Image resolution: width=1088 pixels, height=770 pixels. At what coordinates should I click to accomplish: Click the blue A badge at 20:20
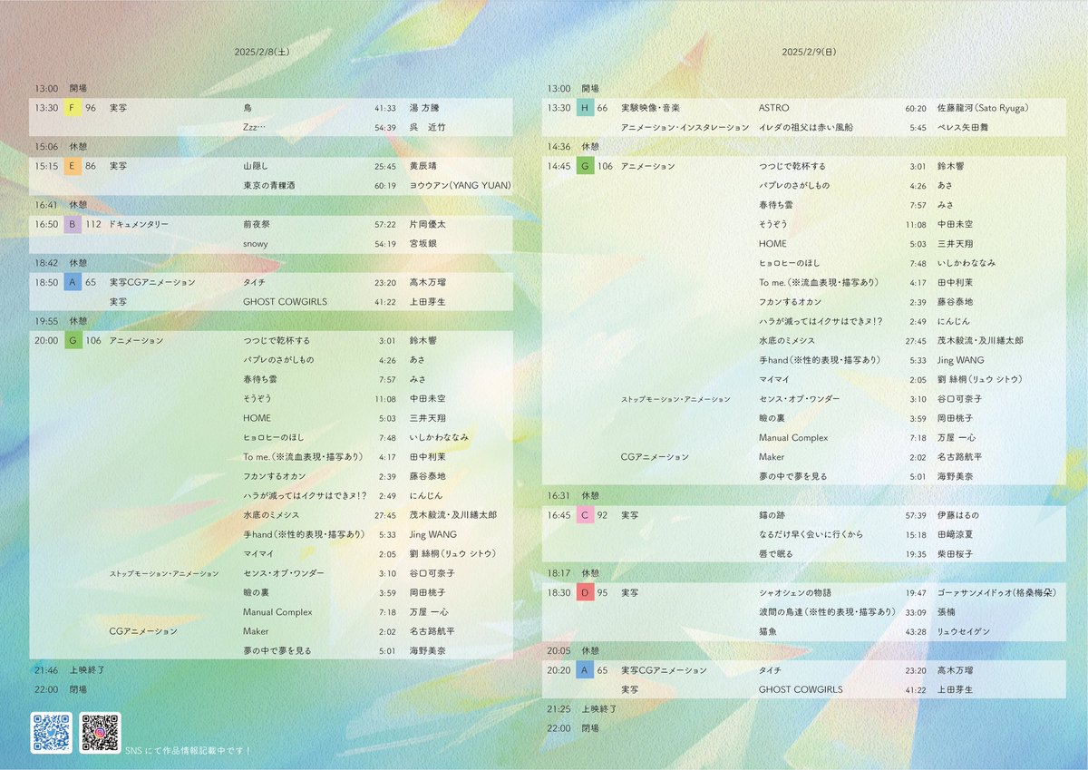point(585,670)
